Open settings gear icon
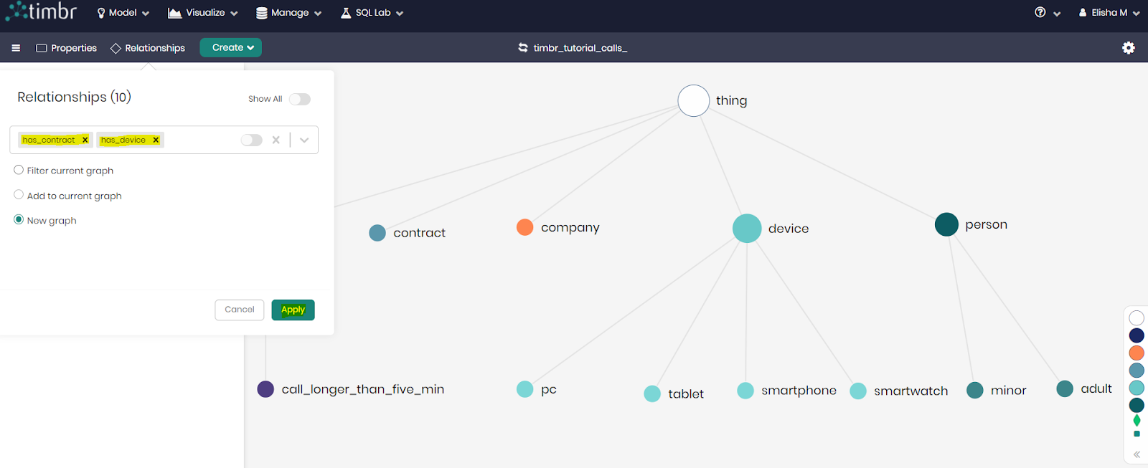Image resolution: width=1148 pixels, height=468 pixels. pyautogui.click(x=1129, y=48)
